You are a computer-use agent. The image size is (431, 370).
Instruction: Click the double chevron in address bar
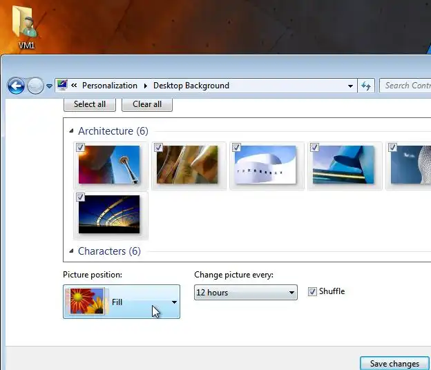coord(74,86)
